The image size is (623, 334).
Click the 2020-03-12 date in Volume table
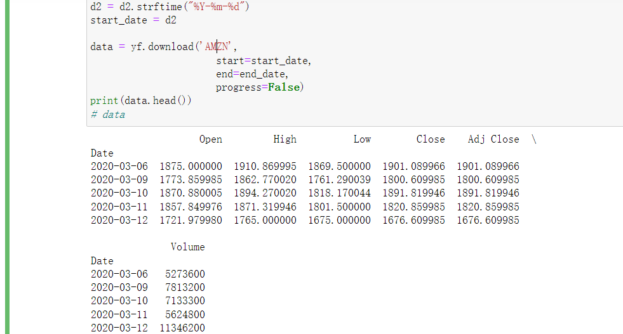[119, 328]
